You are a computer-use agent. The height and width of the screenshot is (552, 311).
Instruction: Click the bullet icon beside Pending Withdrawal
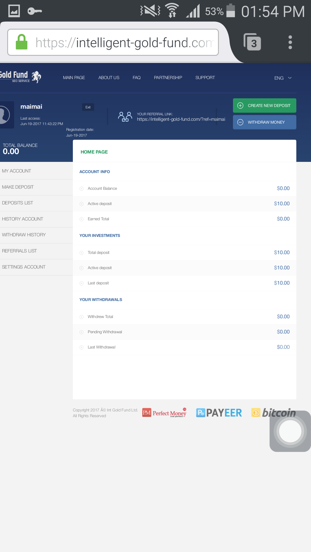point(81,332)
